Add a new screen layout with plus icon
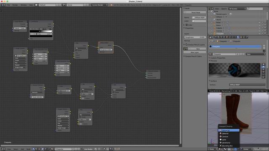269x151 pixels. click(57, 5)
